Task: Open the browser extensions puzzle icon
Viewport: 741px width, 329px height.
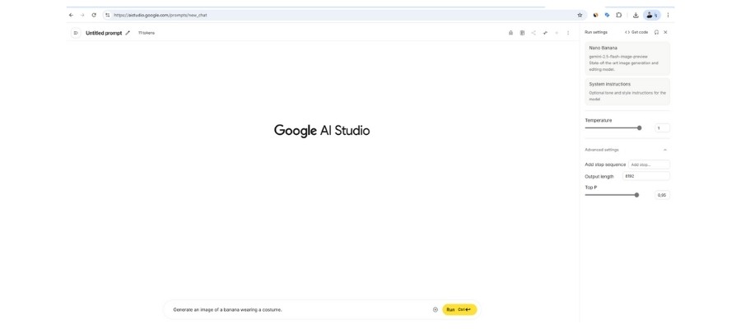Action: 618,15
